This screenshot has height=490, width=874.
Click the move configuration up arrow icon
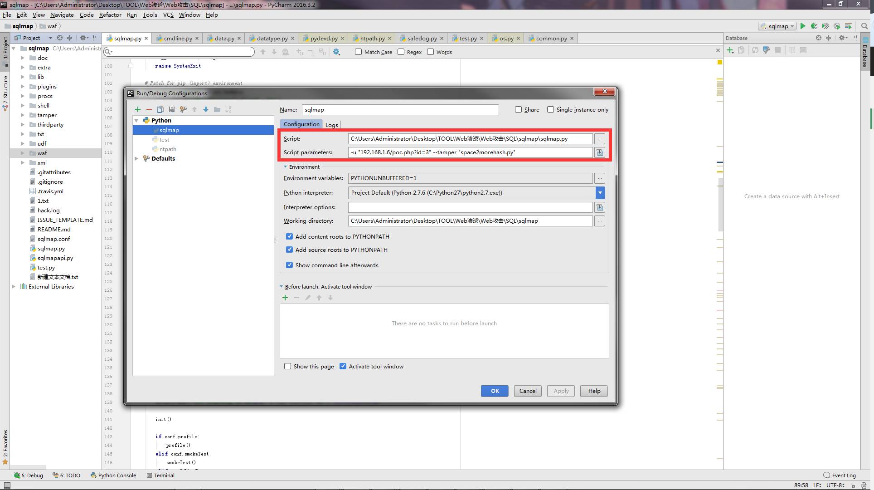(x=195, y=109)
